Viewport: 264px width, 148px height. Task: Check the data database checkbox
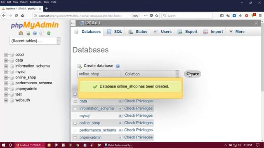click(75, 102)
